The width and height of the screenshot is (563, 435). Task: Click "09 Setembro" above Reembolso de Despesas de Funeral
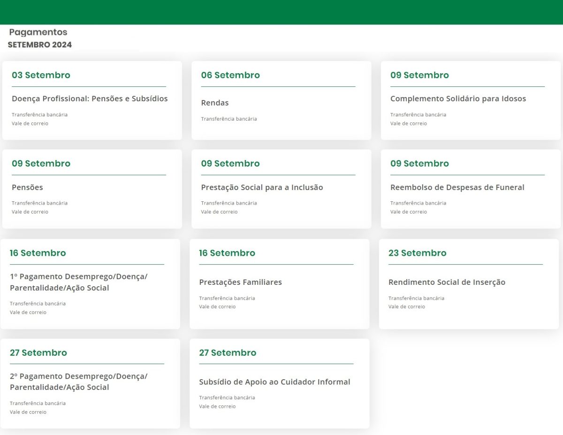click(419, 163)
